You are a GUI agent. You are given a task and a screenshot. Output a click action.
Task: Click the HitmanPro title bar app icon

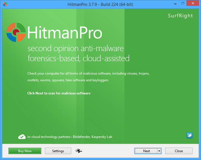tap(5, 4)
